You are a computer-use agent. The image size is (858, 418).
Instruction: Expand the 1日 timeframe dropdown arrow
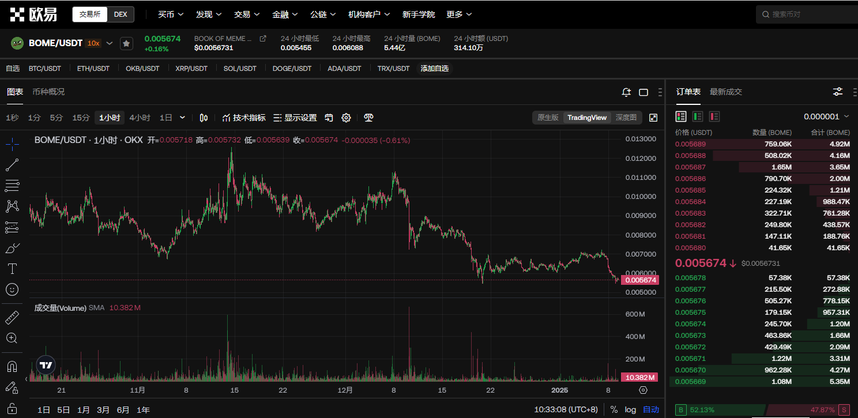click(182, 118)
